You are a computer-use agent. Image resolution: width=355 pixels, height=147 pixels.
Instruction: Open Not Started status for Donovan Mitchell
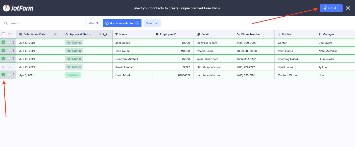tap(74, 59)
